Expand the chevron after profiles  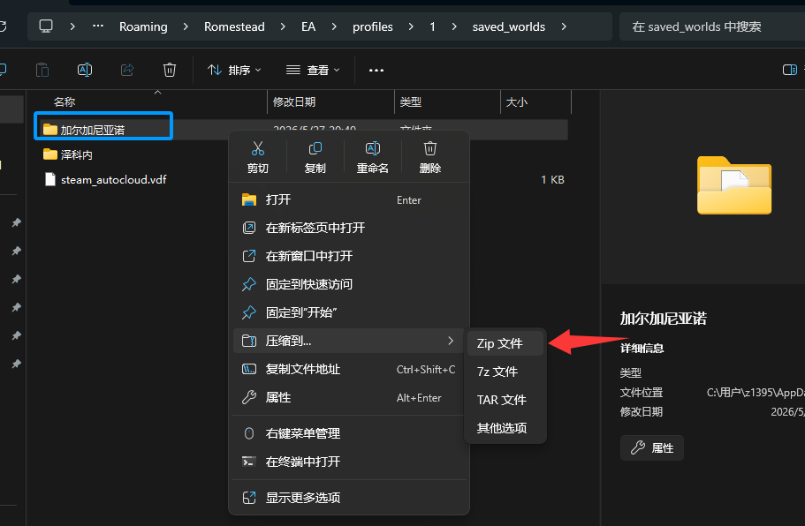(411, 26)
